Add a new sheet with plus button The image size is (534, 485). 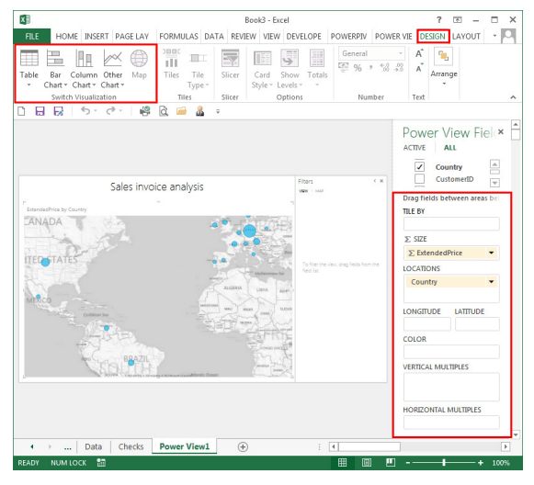243,447
